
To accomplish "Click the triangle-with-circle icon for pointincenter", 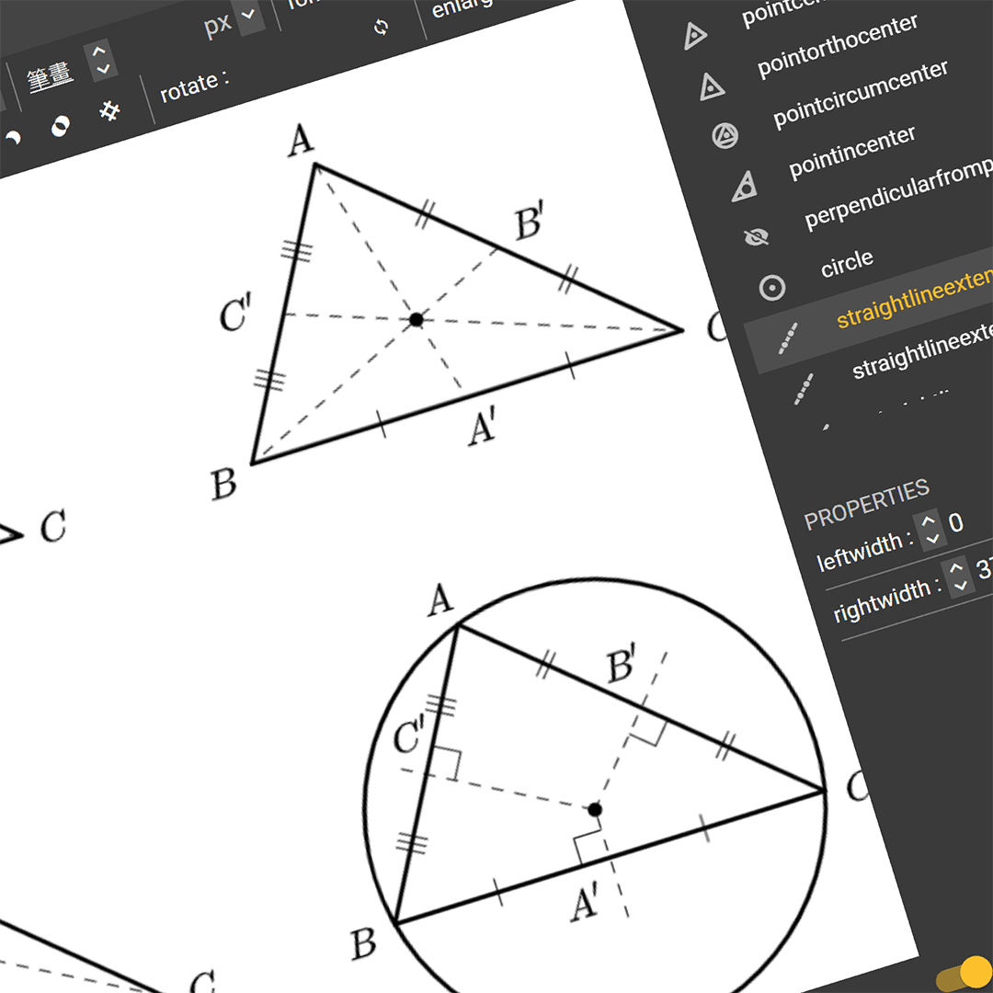I will 744,187.
